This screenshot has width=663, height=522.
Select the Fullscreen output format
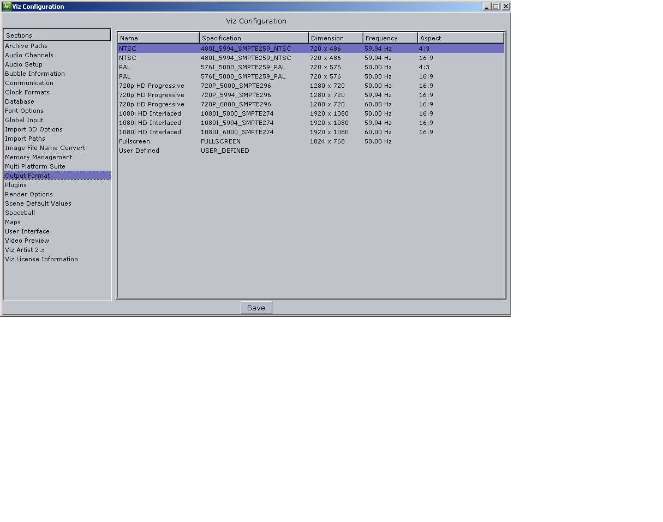click(218, 141)
